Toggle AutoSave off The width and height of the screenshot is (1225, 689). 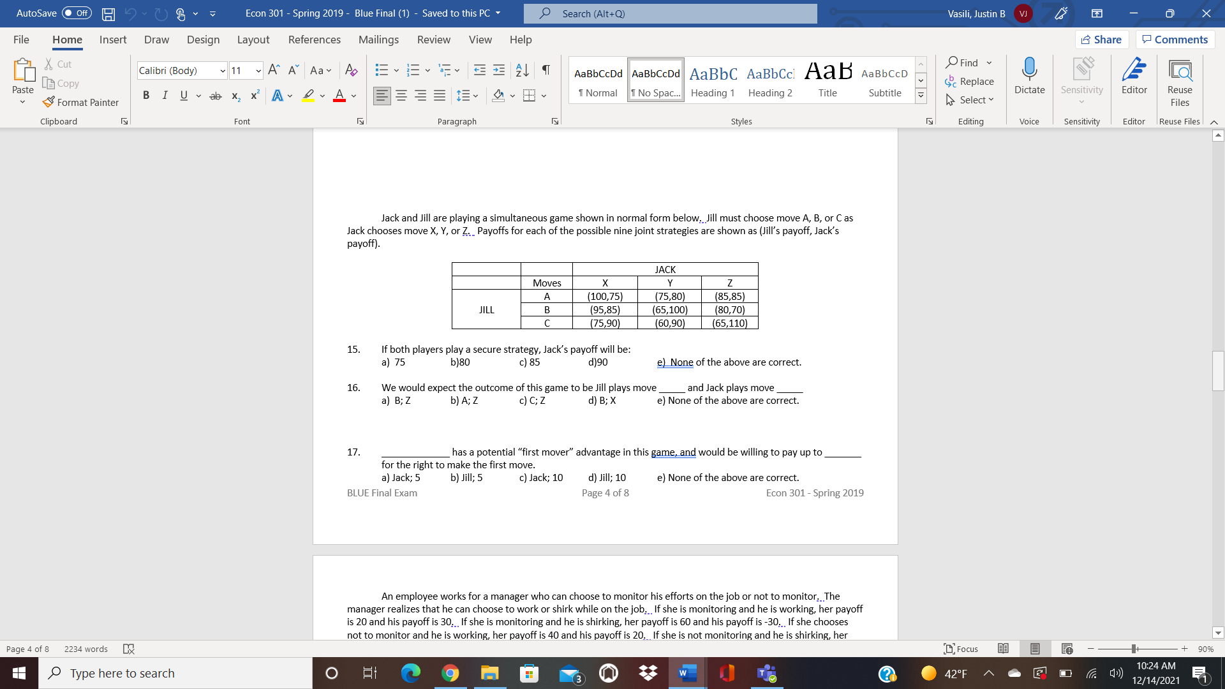click(x=76, y=13)
